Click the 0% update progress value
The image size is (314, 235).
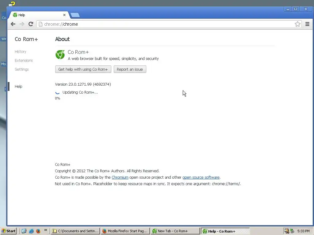tap(57, 98)
